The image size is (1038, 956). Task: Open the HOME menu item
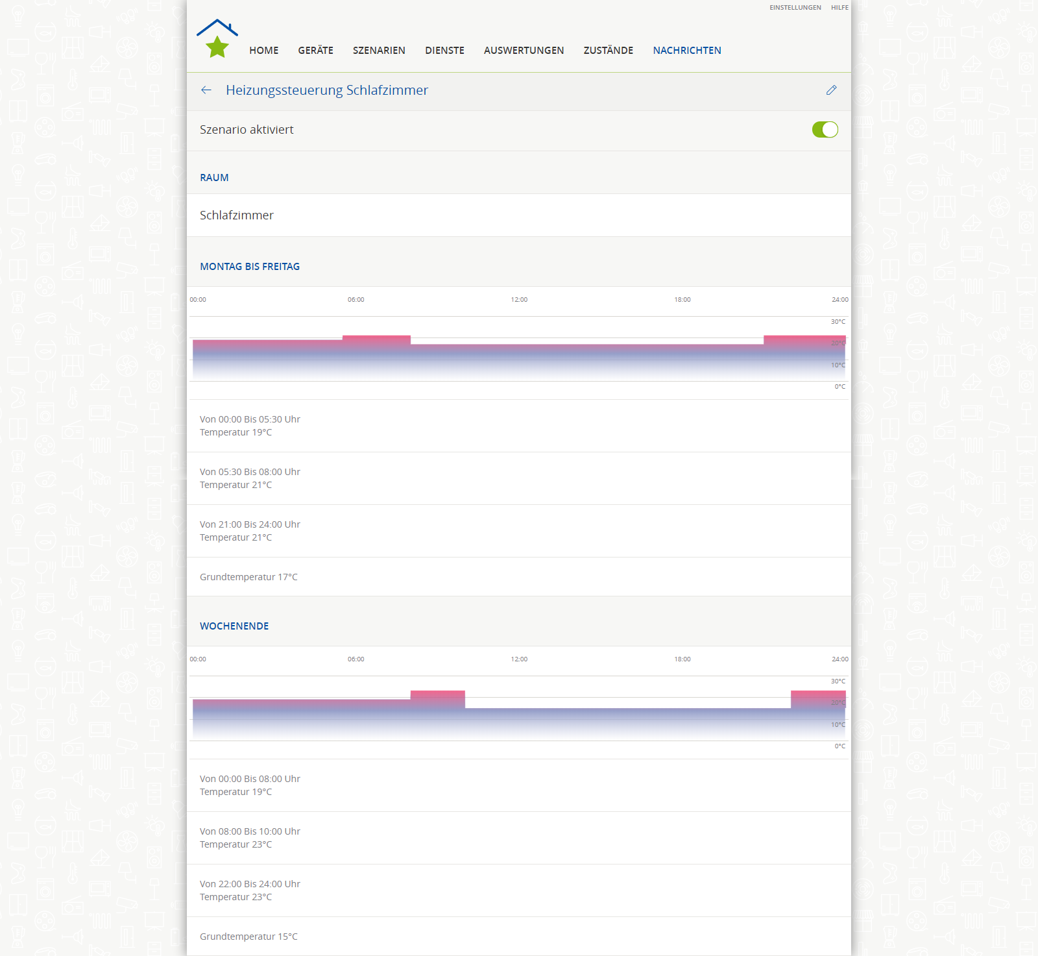[x=263, y=51]
